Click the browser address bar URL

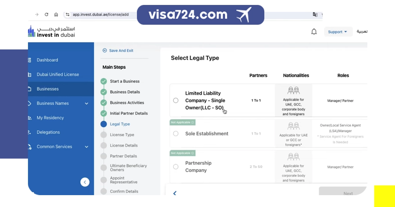tap(100, 15)
